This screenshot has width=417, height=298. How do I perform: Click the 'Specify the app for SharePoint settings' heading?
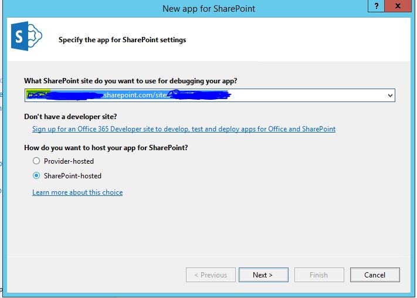tap(123, 40)
